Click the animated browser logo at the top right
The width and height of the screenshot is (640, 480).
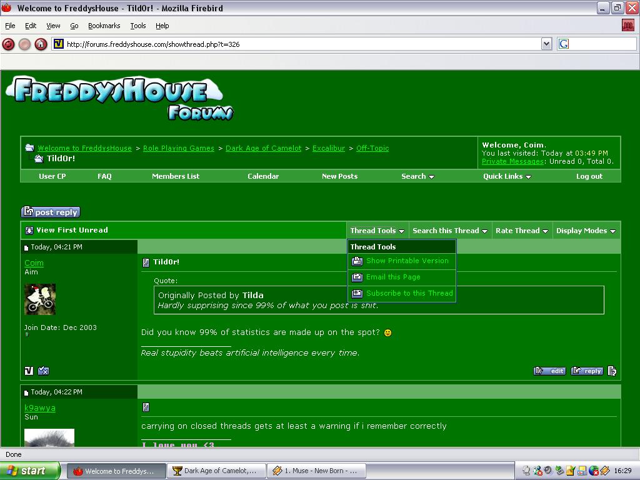[627, 26]
